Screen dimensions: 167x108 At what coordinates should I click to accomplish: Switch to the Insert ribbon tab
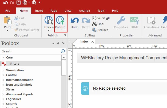pos(39,11)
